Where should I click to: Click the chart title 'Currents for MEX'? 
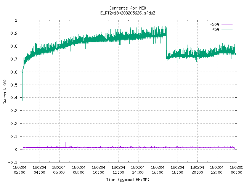[128, 8]
